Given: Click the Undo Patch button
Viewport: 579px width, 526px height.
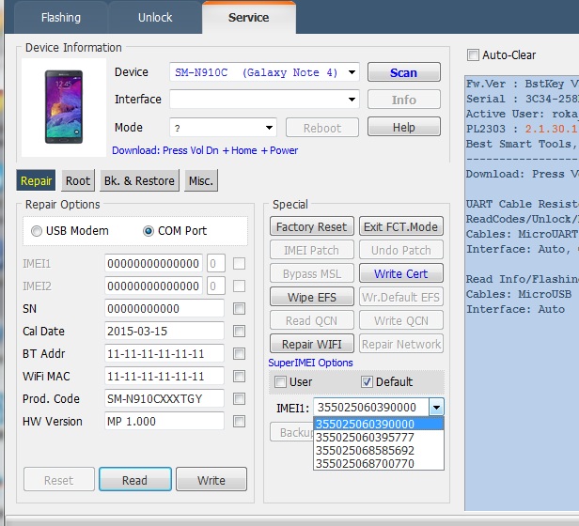Looking at the screenshot, I should click(401, 250).
